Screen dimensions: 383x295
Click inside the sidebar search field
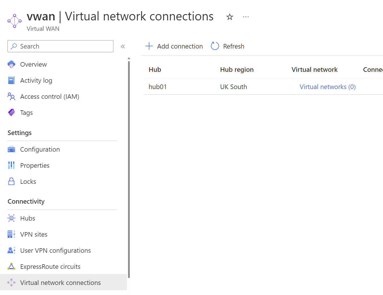point(60,46)
